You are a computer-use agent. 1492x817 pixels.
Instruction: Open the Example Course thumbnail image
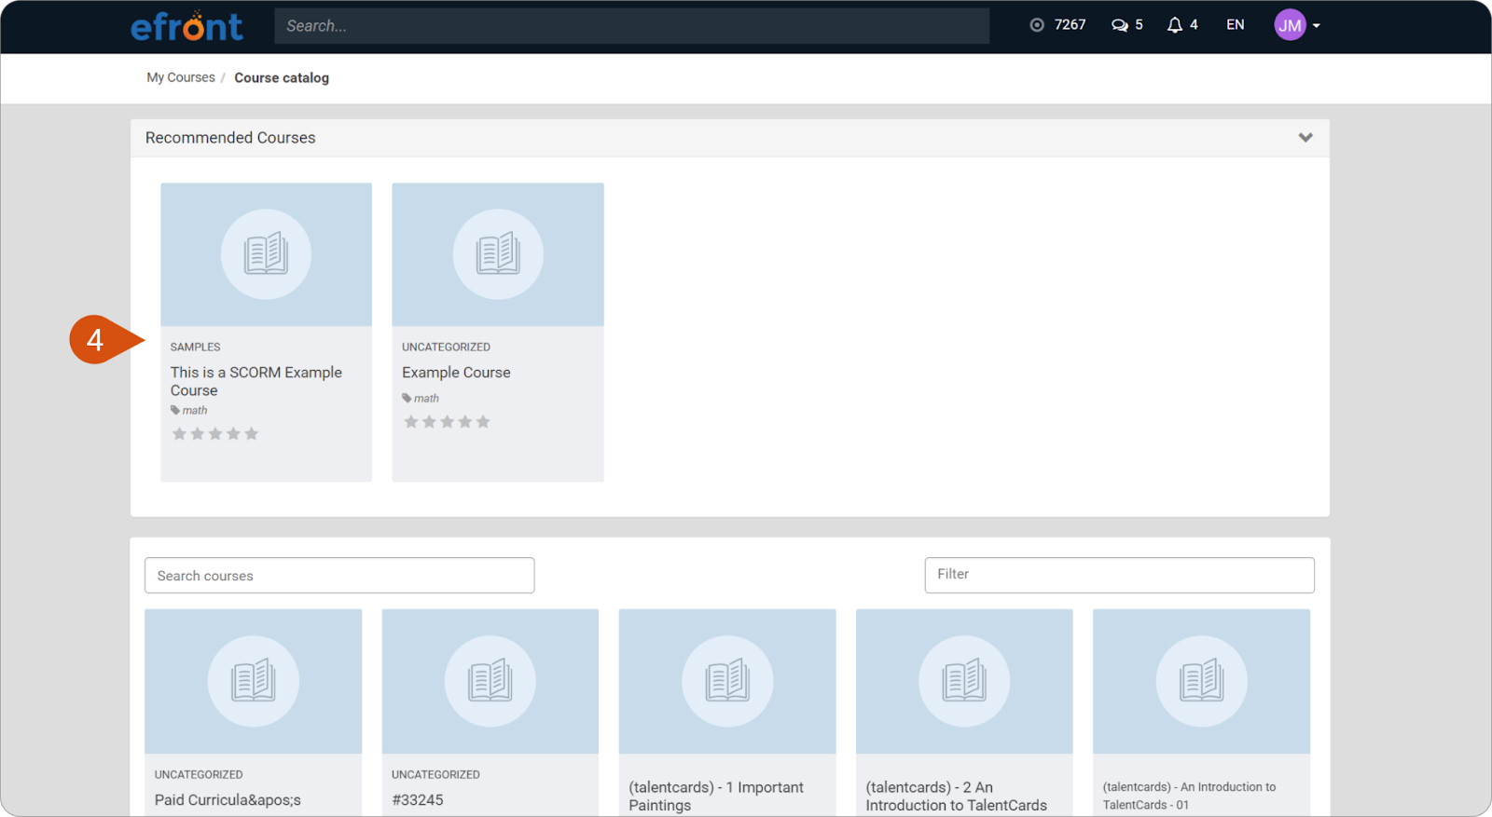point(498,254)
